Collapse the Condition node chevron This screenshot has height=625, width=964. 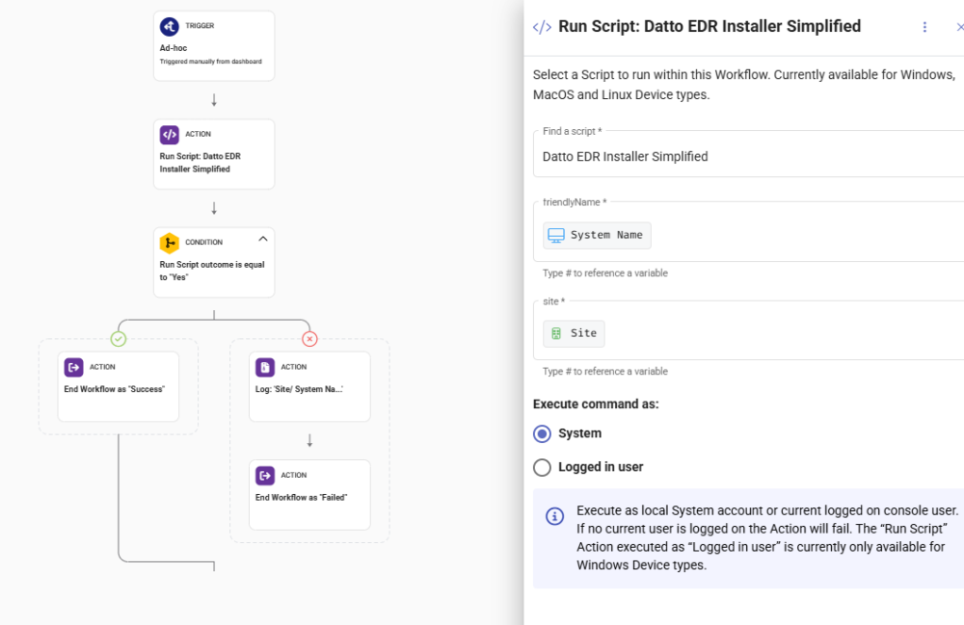263,239
